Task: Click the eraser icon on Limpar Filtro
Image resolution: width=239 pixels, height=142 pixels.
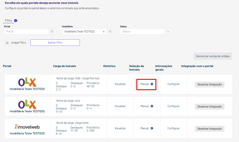Action: click(7, 43)
